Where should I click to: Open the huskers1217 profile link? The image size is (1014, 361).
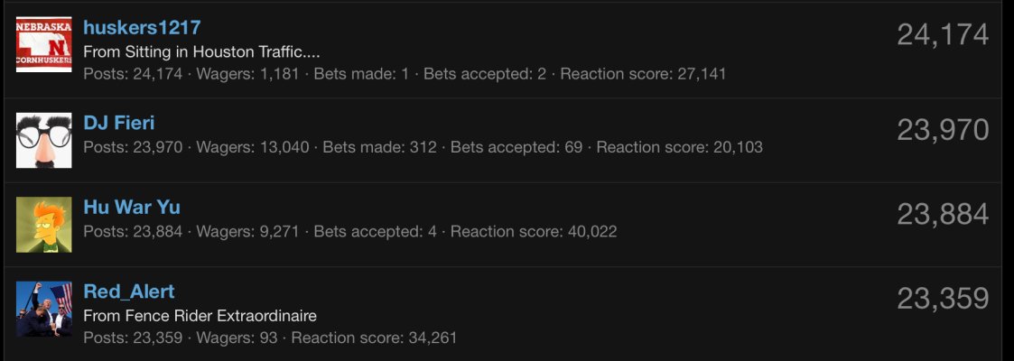click(143, 27)
